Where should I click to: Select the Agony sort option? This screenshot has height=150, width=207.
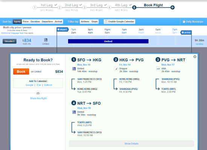(x=17, y=22)
